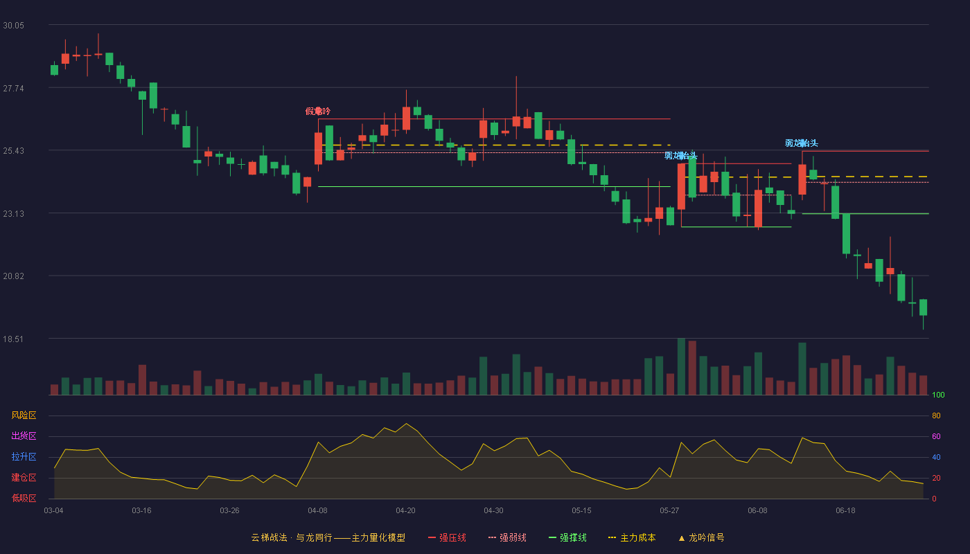Click the 03-04 date label
The height and width of the screenshot is (554, 970).
tap(53, 510)
